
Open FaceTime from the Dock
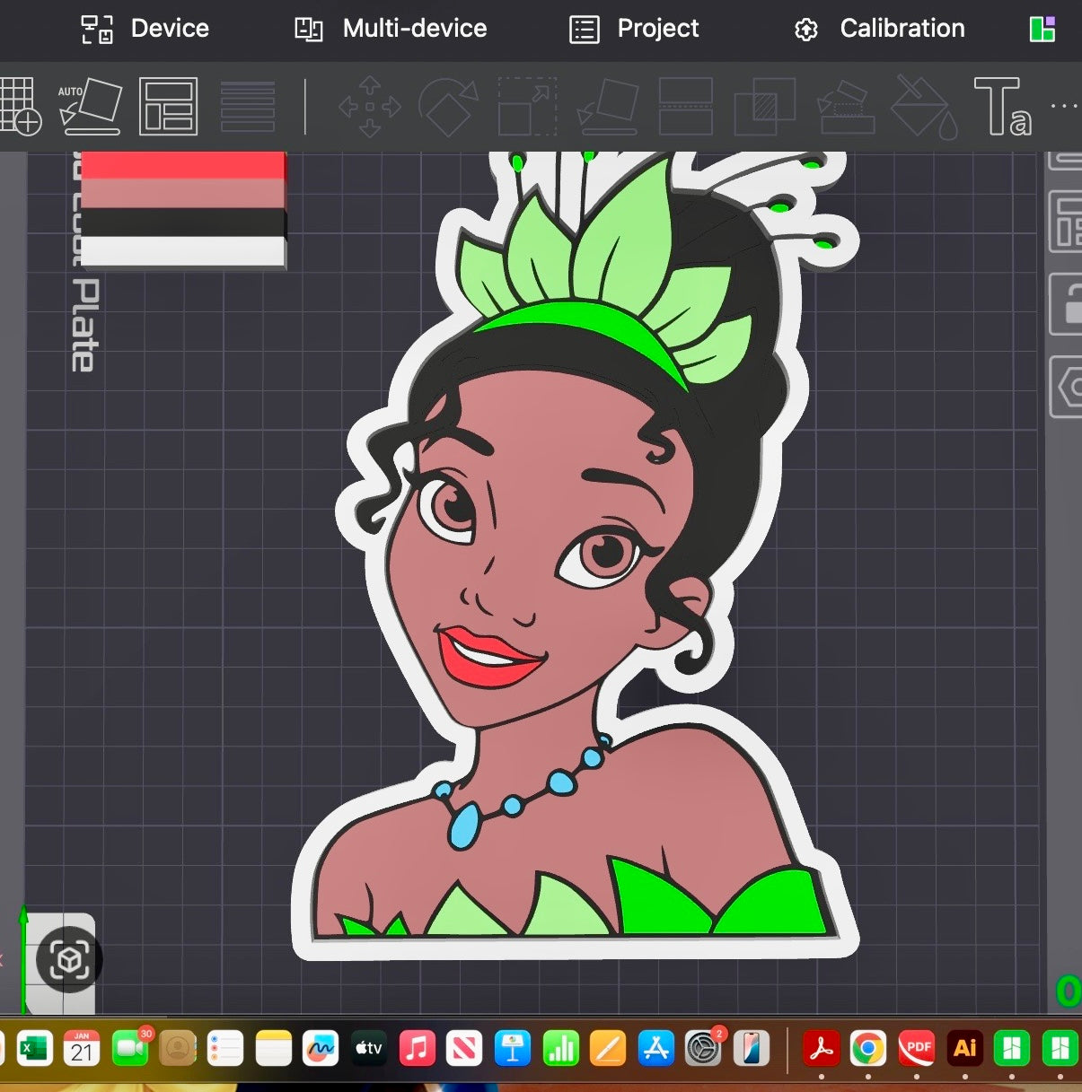tap(130, 1048)
